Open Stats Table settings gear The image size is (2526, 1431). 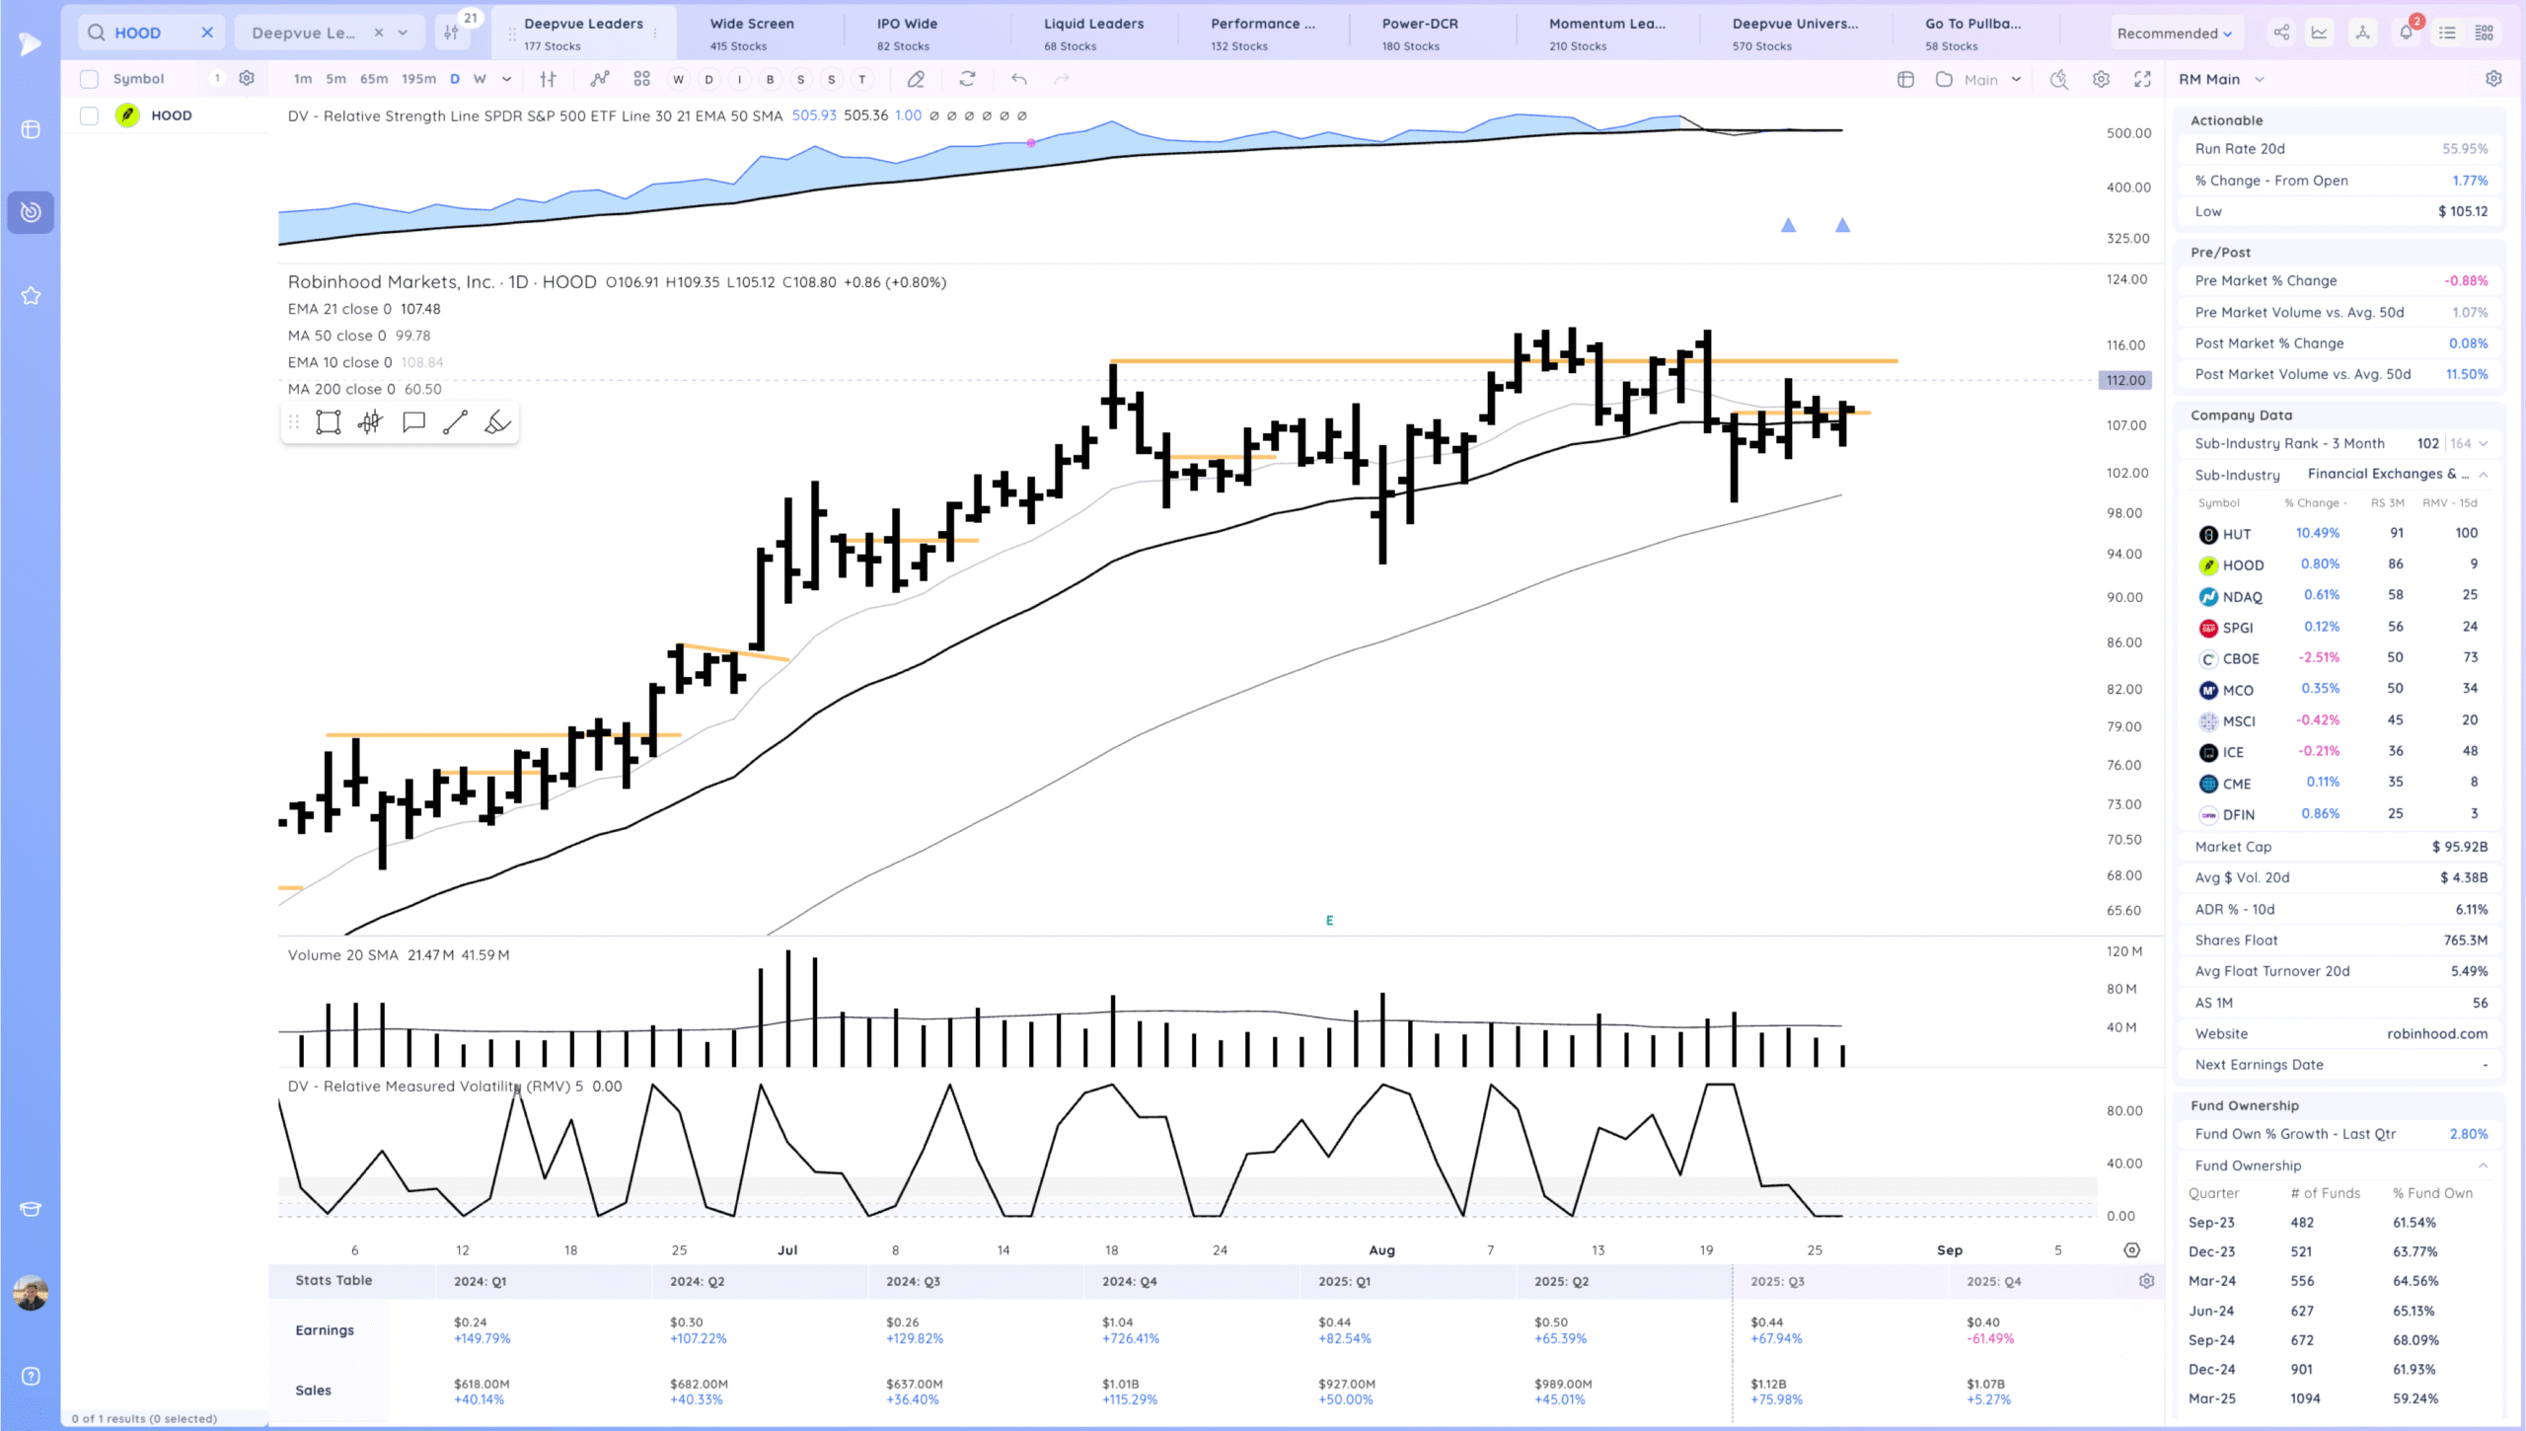click(x=2146, y=1281)
